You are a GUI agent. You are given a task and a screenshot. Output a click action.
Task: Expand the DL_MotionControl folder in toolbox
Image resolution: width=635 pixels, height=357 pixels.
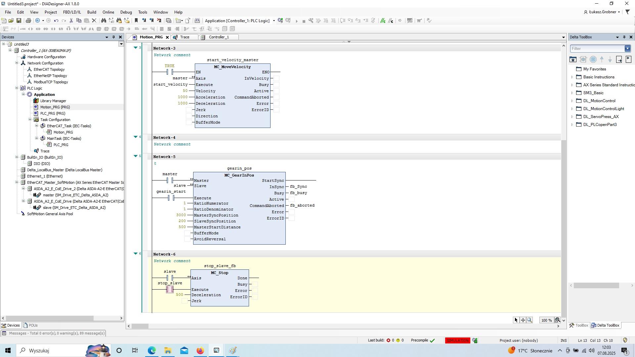[572, 101]
